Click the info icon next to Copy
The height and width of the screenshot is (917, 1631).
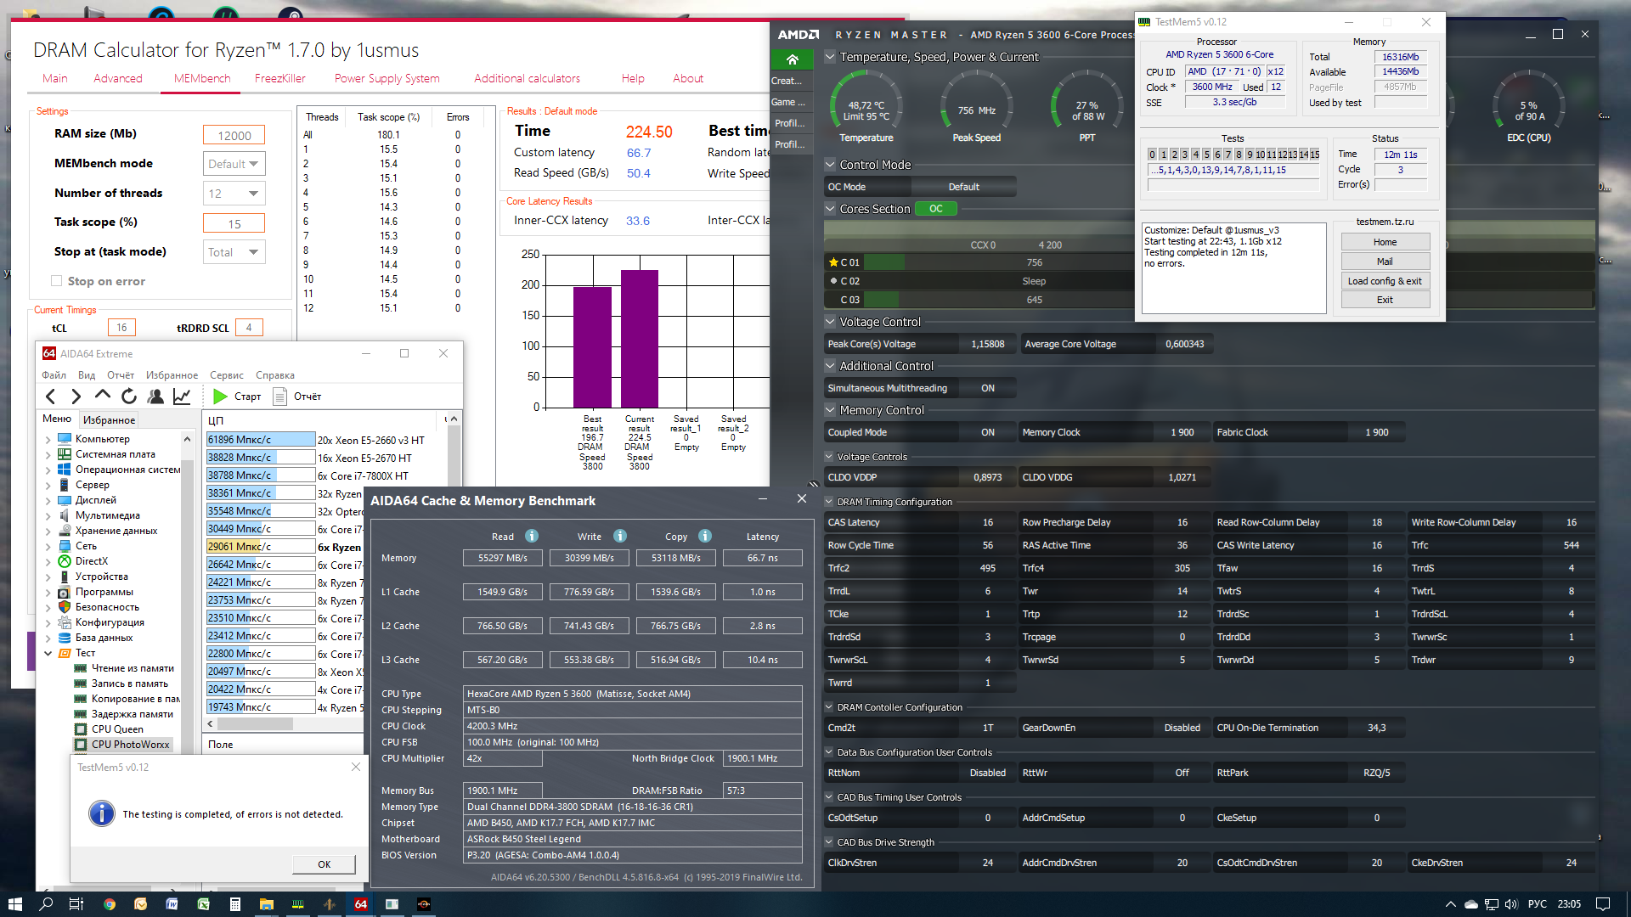[x=705, y=536]
